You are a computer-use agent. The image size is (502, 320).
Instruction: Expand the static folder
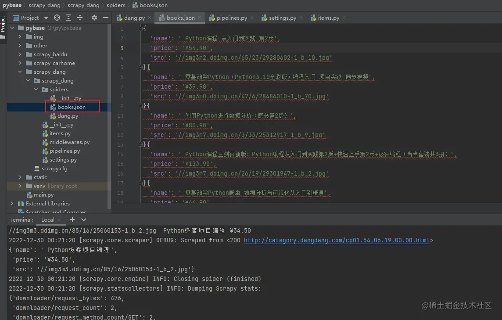point(20,177)
